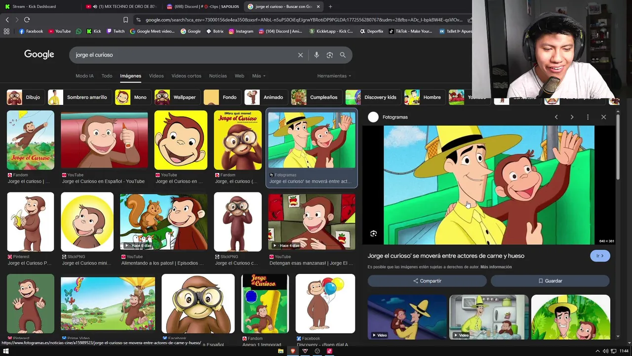Click the magnifier search button
Image resolution: width=632 pixels, height=356 pixels.
(343, 55)
